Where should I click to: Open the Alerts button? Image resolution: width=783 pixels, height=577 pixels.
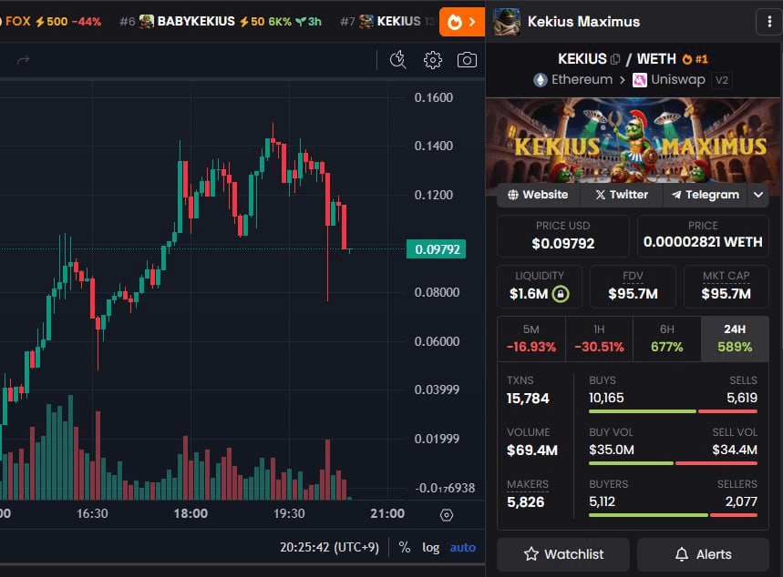pyautogui.click(x=703, y=554)
